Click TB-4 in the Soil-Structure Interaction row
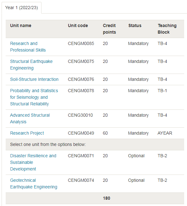Screen dimensions: 187x206 pyautogui.click(x=162, y=79)
